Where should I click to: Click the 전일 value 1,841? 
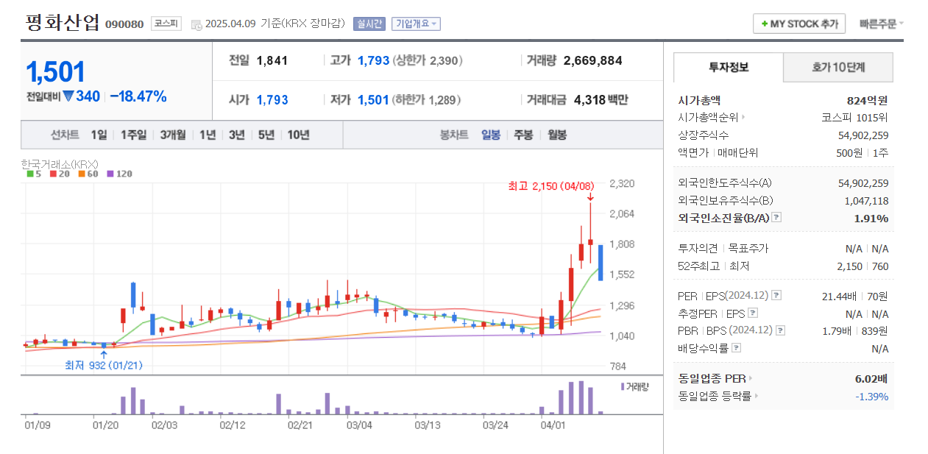[x=272, y=60]
